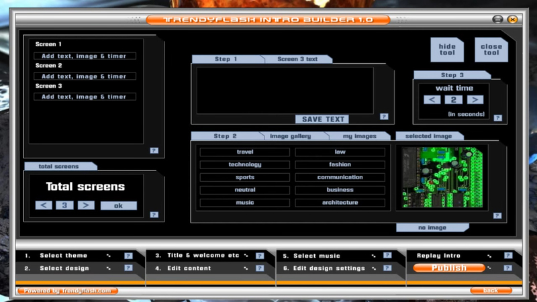Decrease wait time with left arrow

tap(432, 99)
